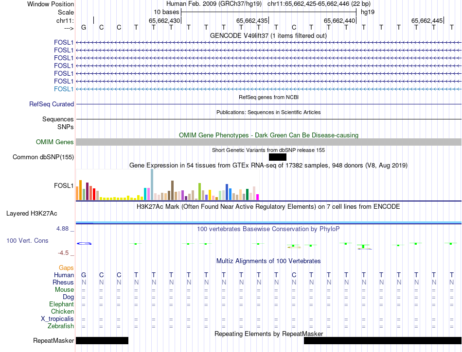
Task: Select the right black RepeatMasker block
Action: (x=383, y=340)
